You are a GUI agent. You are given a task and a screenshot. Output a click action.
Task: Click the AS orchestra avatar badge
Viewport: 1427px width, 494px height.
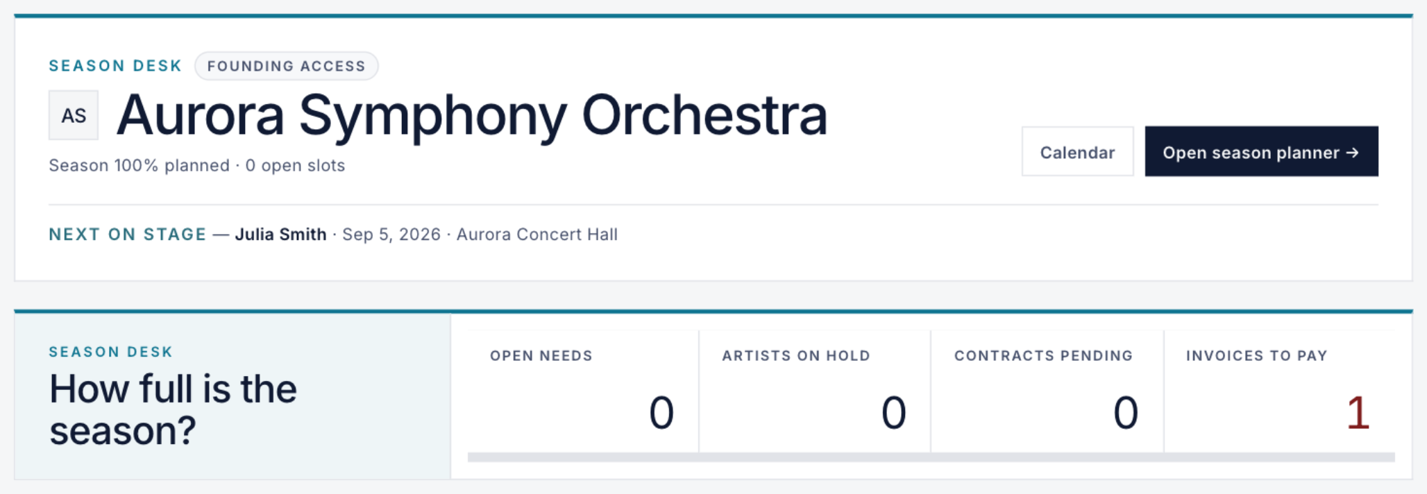pyautogui.click(x=74, y=115)
